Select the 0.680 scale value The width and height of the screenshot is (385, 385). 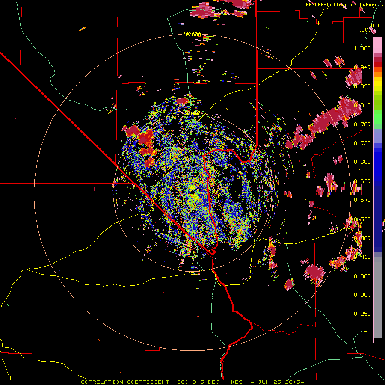point(362,162)
